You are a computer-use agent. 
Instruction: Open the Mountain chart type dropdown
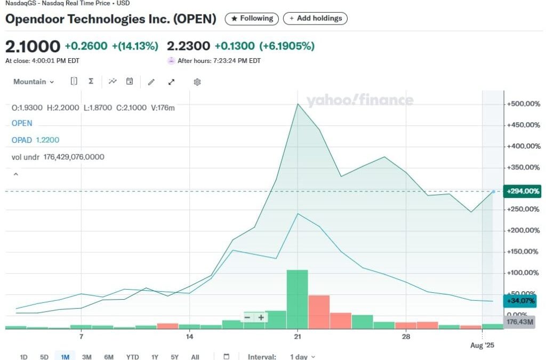tap(34, 82)
